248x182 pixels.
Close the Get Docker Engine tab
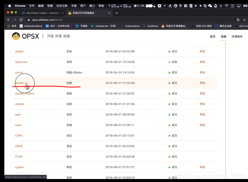pyautogui.click(x=63, y=13)
